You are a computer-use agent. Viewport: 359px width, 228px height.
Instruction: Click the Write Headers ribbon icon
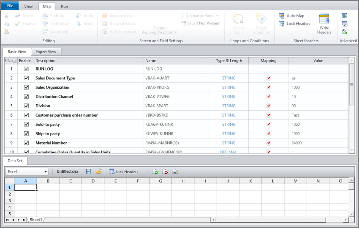[324, 24]
